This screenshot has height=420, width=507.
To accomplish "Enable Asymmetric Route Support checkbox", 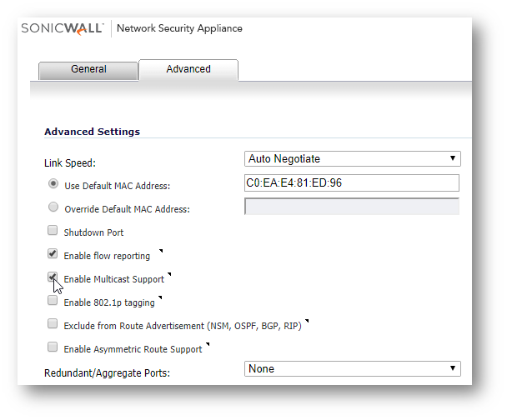I will [x=53, y=347].
